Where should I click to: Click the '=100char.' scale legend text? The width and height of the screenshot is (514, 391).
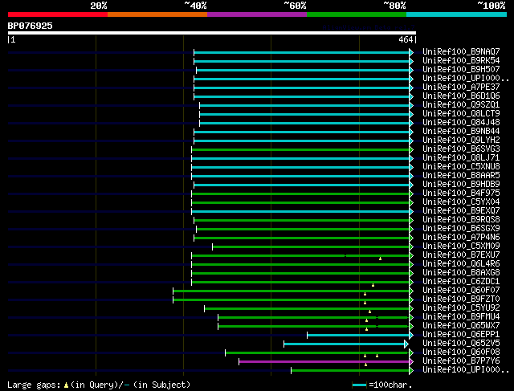[390, 385]
